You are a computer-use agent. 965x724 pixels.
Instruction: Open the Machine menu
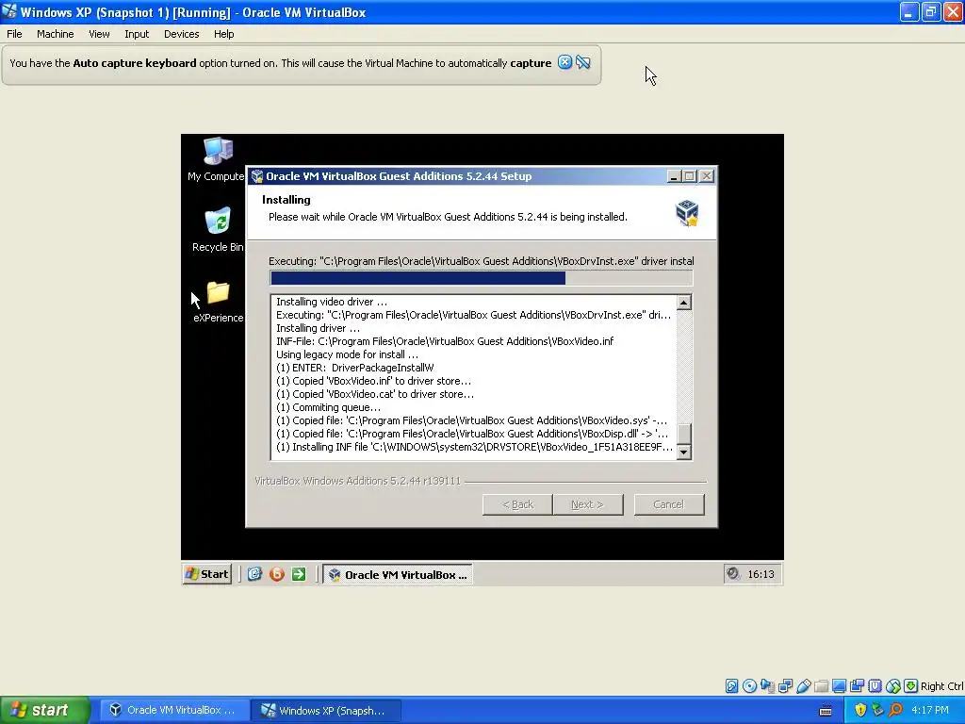56,34
